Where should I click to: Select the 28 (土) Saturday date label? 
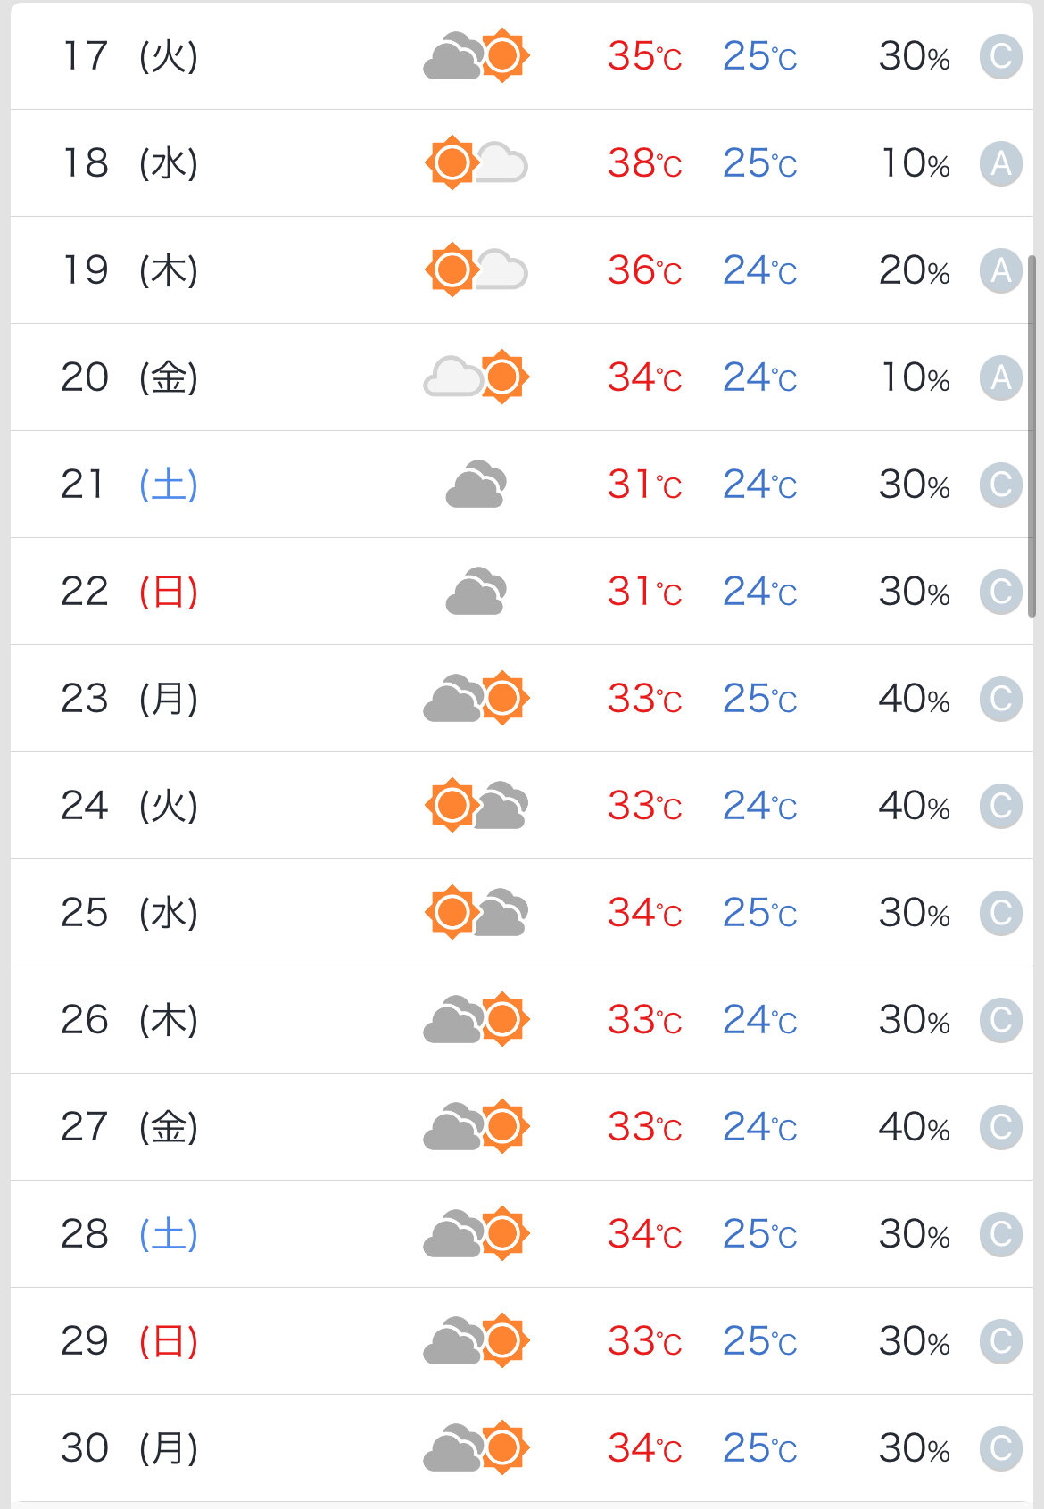[x=129, y=1234]
